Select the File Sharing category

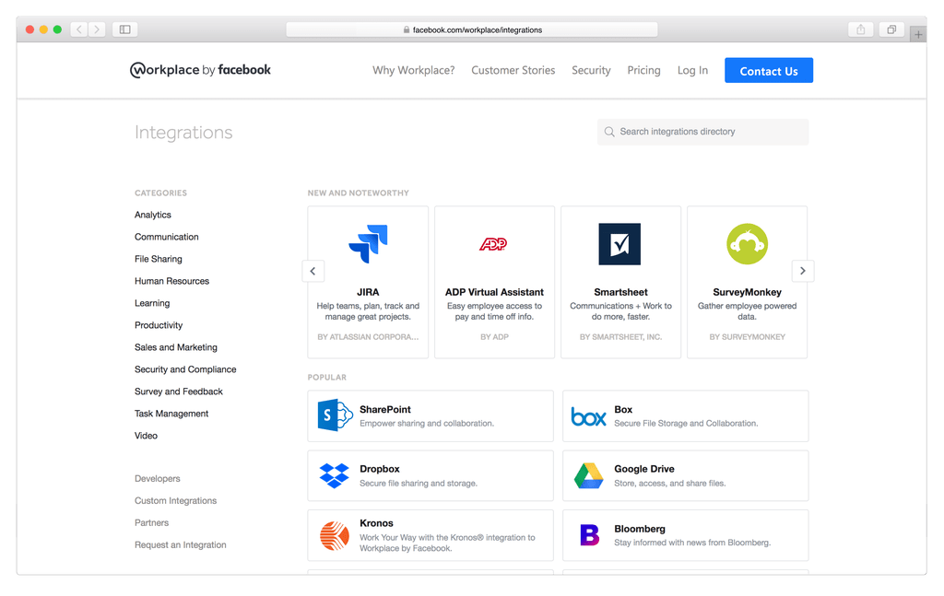(159, 259)
